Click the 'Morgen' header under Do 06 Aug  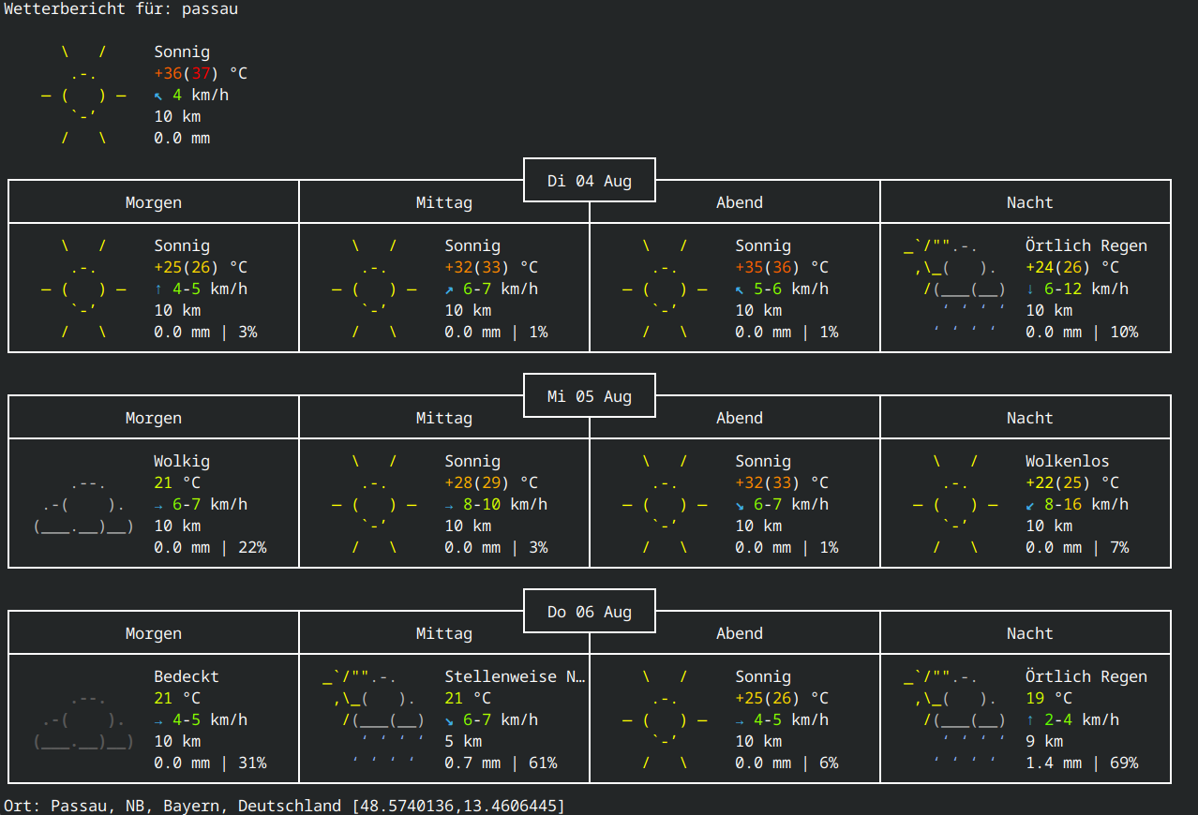154,633
